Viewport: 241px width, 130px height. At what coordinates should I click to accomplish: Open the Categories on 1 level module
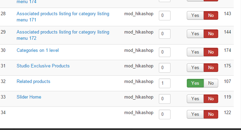point(38,50)
